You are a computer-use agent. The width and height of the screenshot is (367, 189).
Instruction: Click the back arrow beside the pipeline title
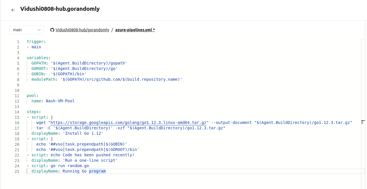pos(13,10)
